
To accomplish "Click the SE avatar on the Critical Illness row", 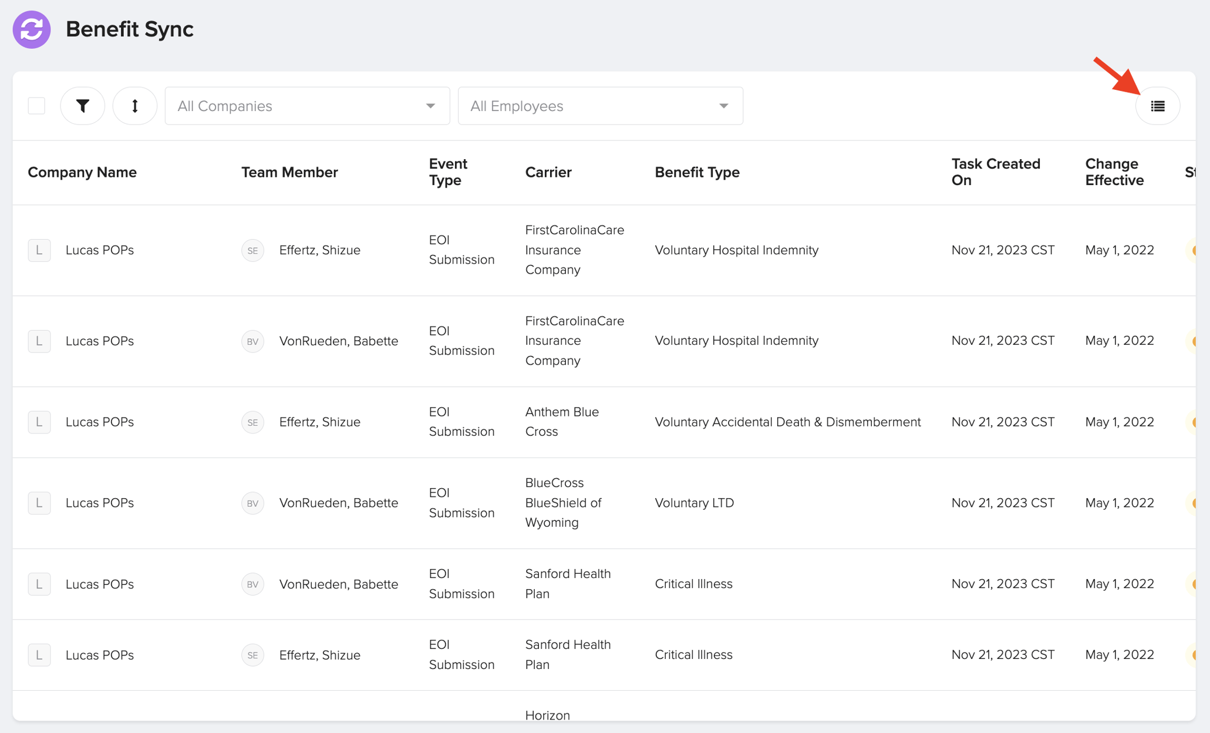I will point(252,655).
